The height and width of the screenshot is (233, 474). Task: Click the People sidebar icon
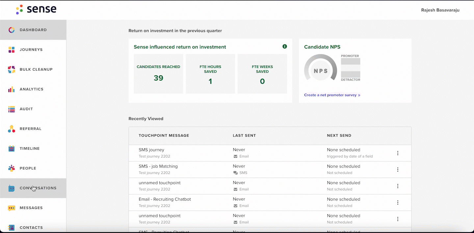(12, 168)
